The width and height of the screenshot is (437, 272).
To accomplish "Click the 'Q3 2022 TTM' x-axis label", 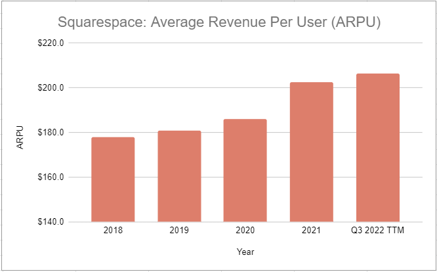I will point(378,230).
